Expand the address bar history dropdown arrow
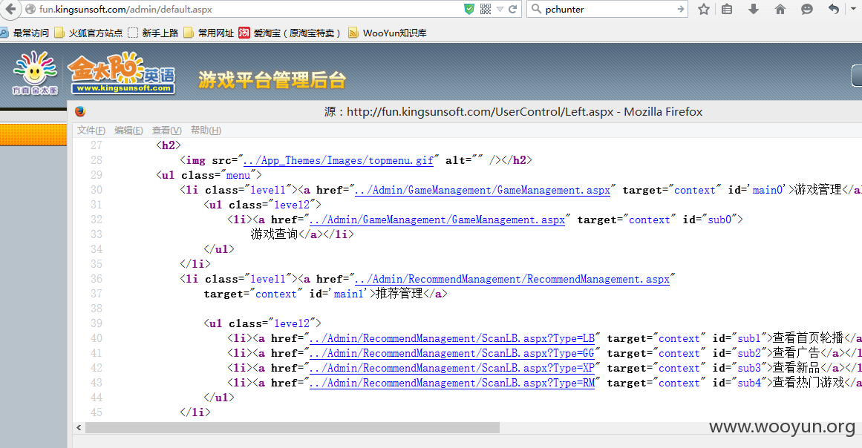Screen dimensions: 862x448 click(500, 10)
